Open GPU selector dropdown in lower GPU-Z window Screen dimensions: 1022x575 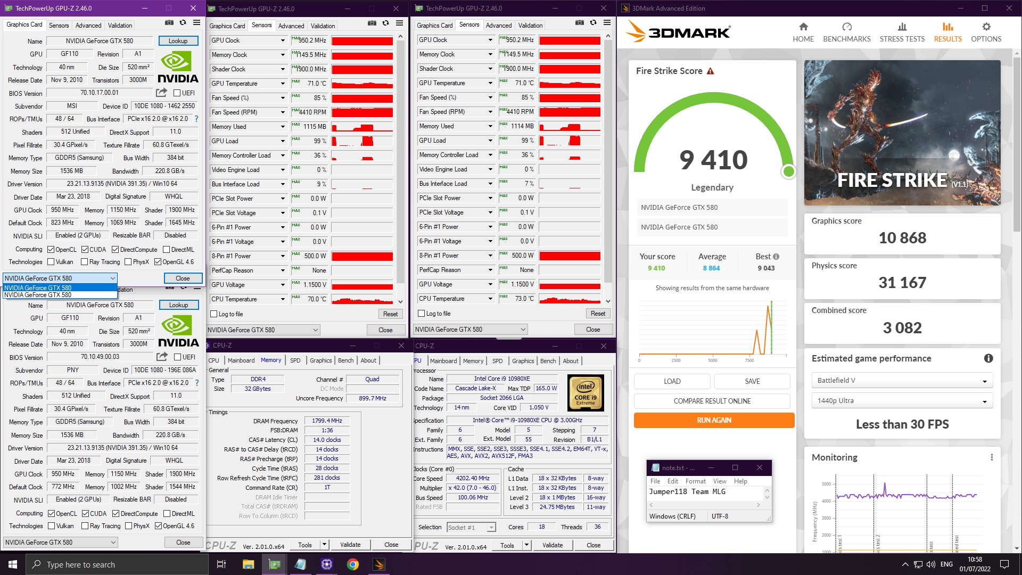coord(60,542)
